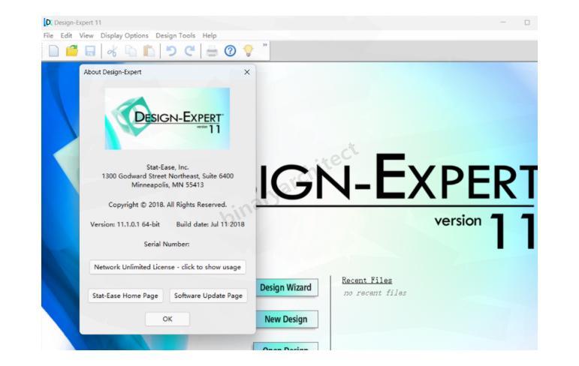Start a New Design from the start screen
Screen dimensions: 579x366
click(x=286, y=319)
